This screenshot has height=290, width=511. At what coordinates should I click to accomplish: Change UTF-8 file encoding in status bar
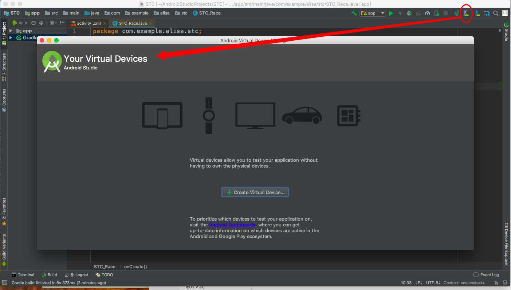[433, 283]
